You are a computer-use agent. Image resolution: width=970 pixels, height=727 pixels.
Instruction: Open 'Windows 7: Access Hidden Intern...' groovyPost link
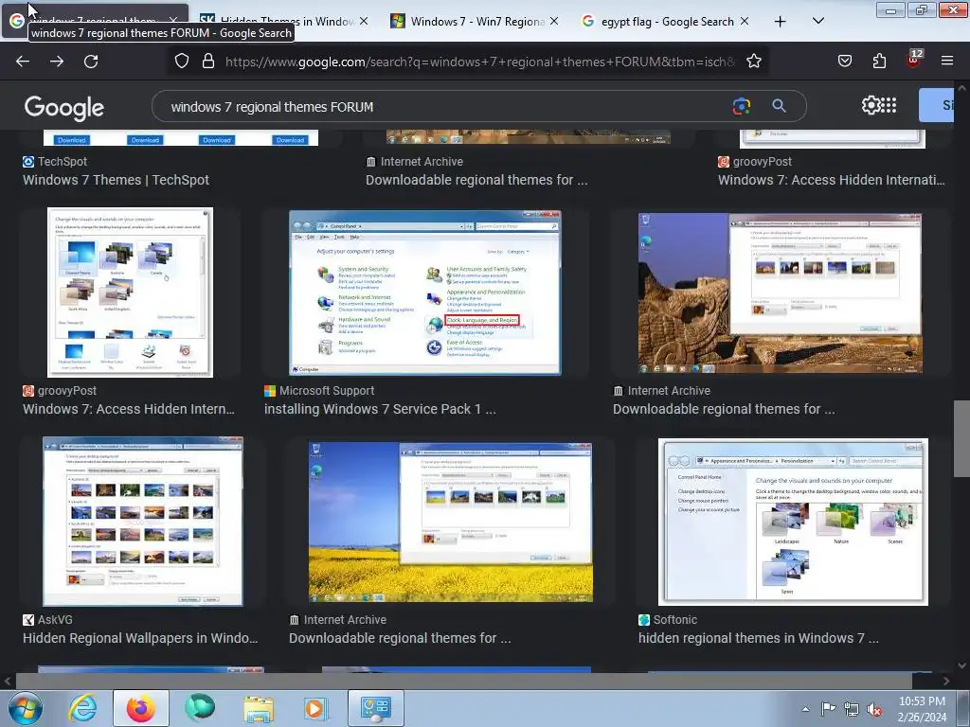[129, 409]
